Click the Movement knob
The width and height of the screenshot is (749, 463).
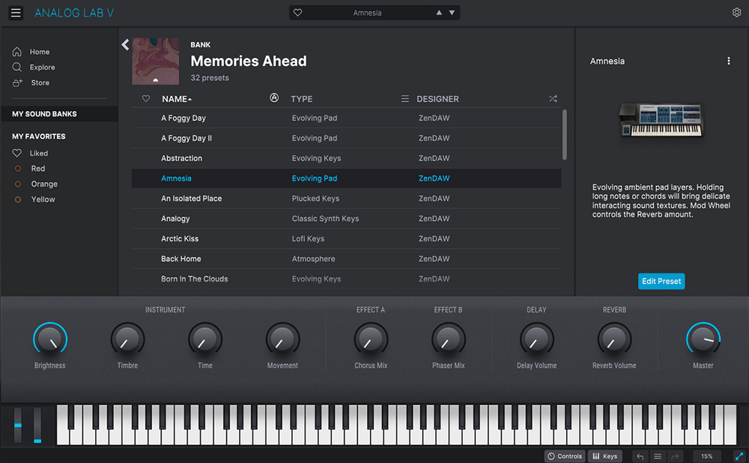(x=283, y=339)
